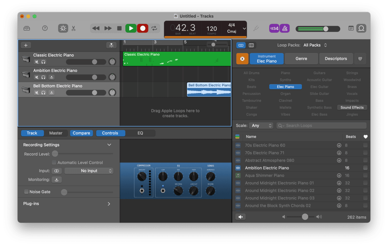Click the Ambition Electric Piano pan knob
The image size is (388, 246).
(x=112, y=77)
